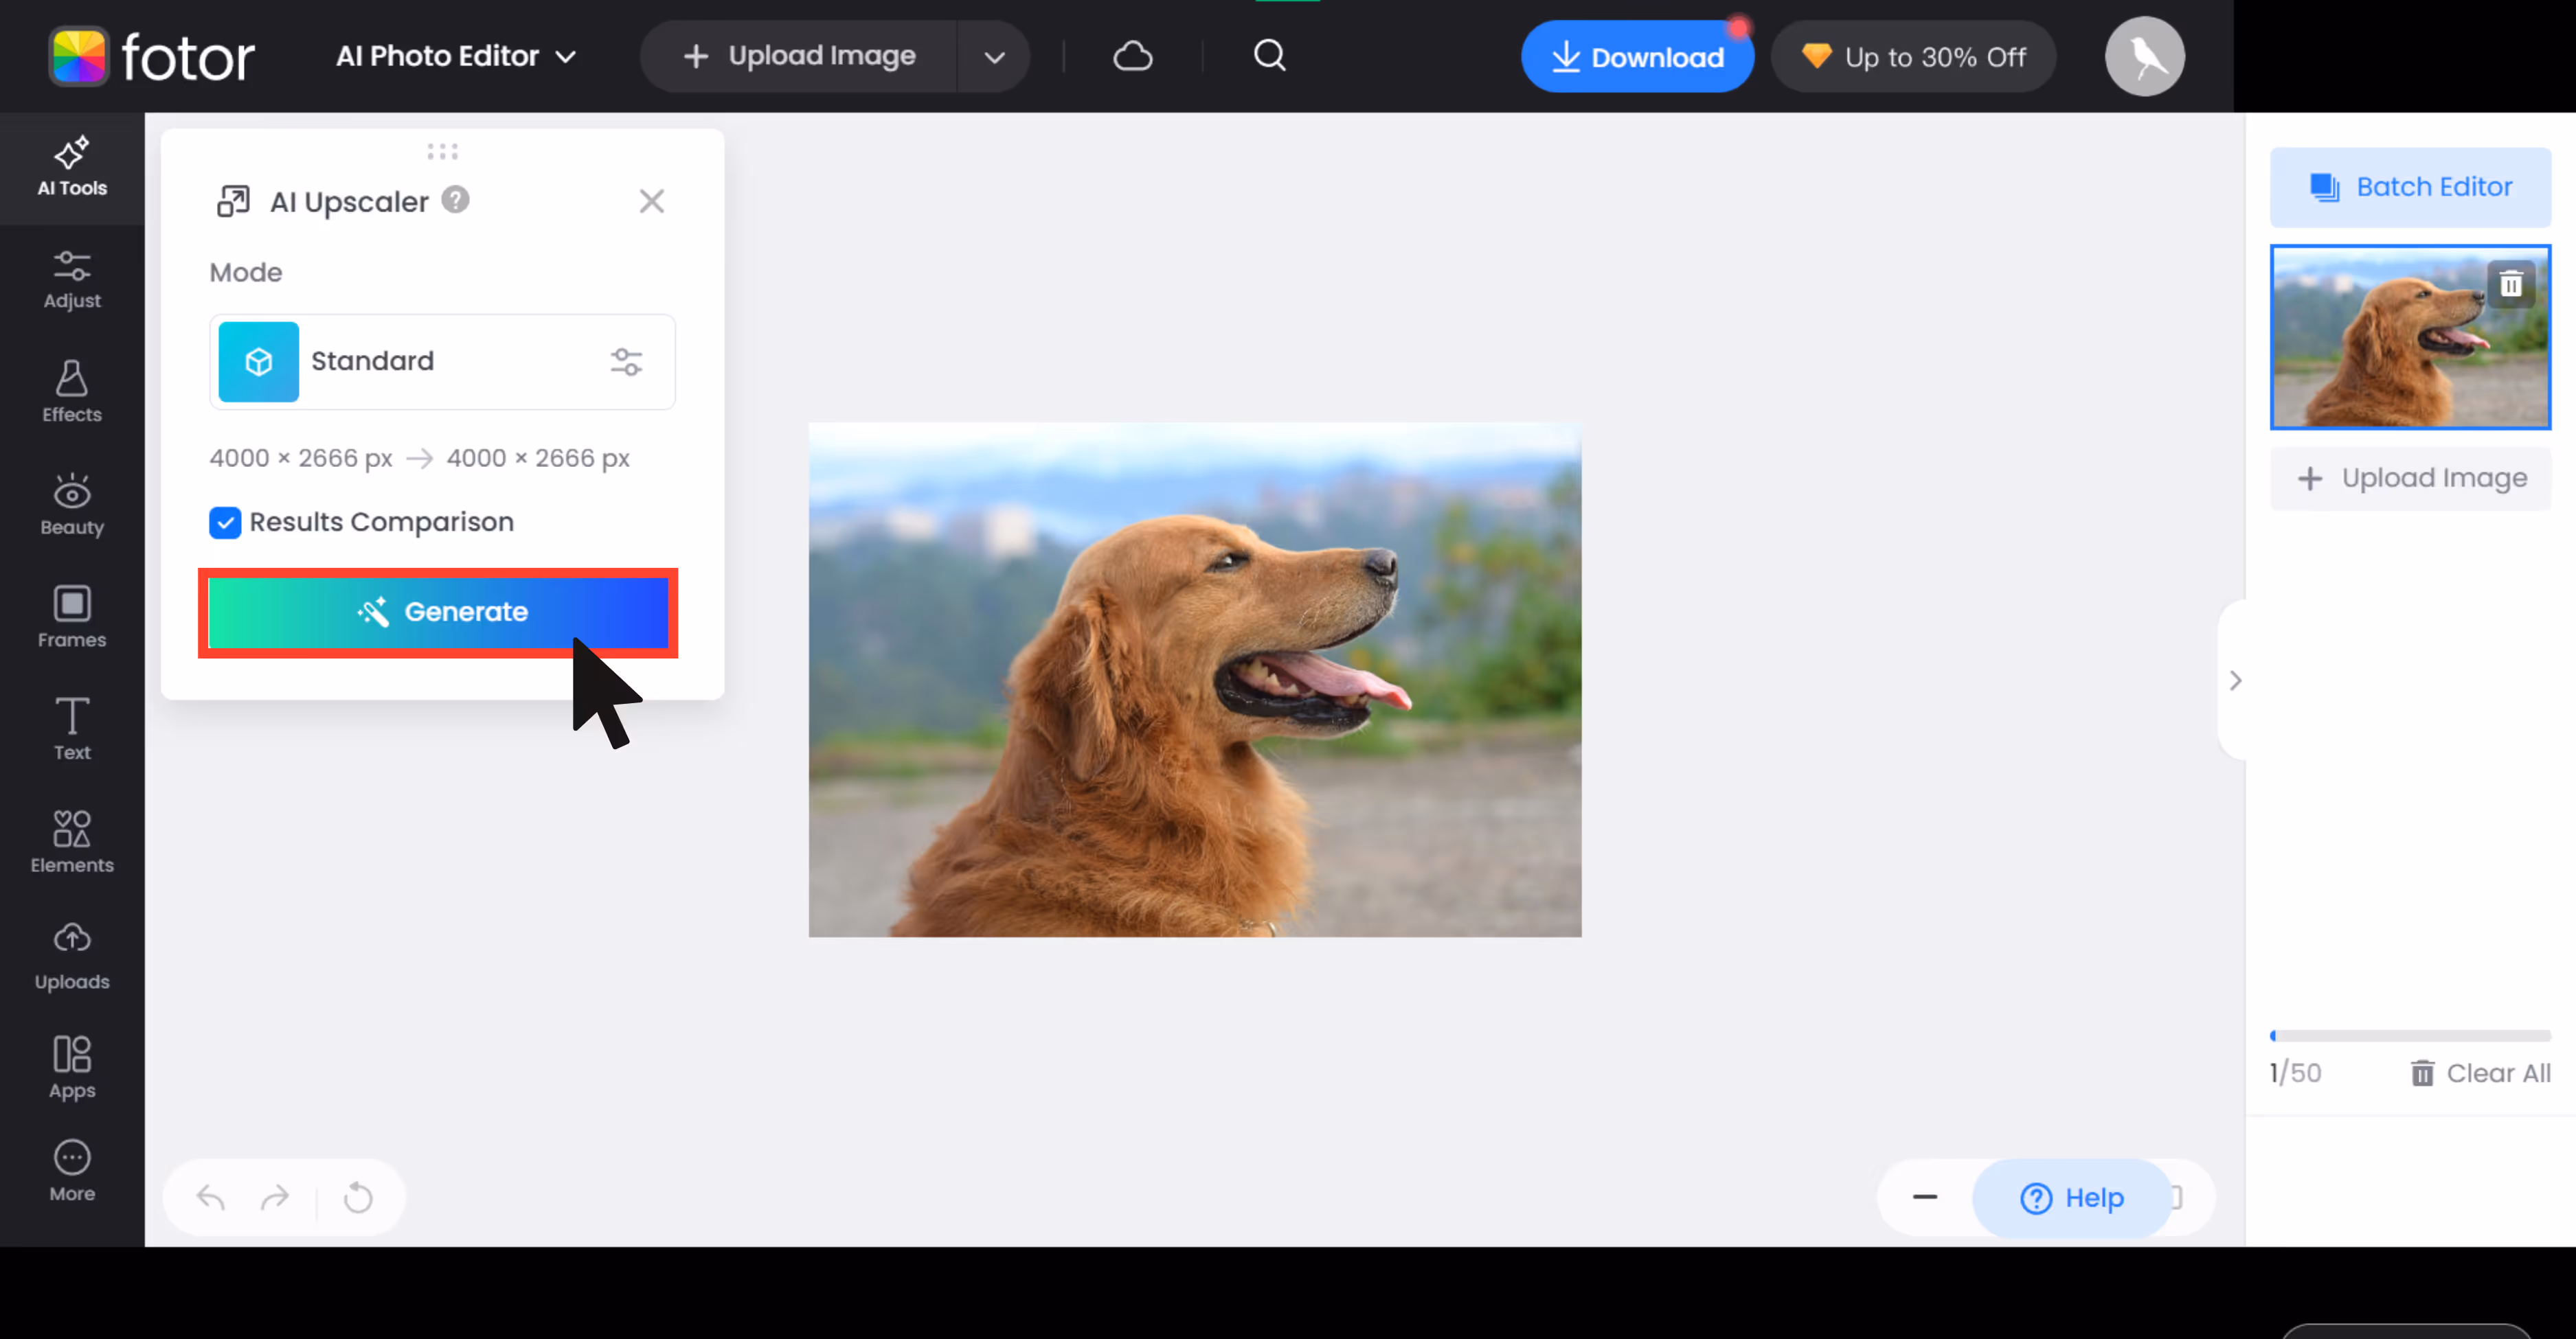Zoom out with the minus button
This screenshot has height=1339, width=2576.
[1925, 1197]
